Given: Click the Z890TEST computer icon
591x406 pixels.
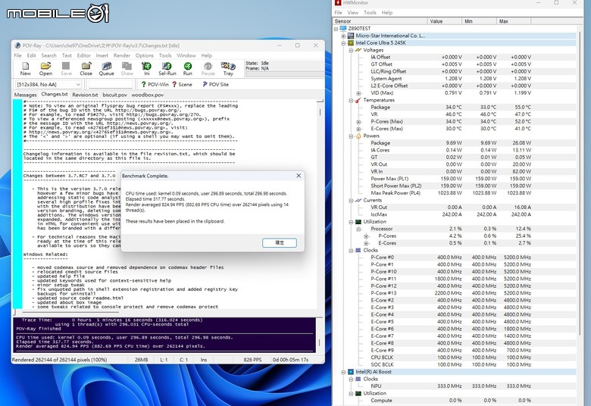Looking at the screenshot, I should pos(343,29).
